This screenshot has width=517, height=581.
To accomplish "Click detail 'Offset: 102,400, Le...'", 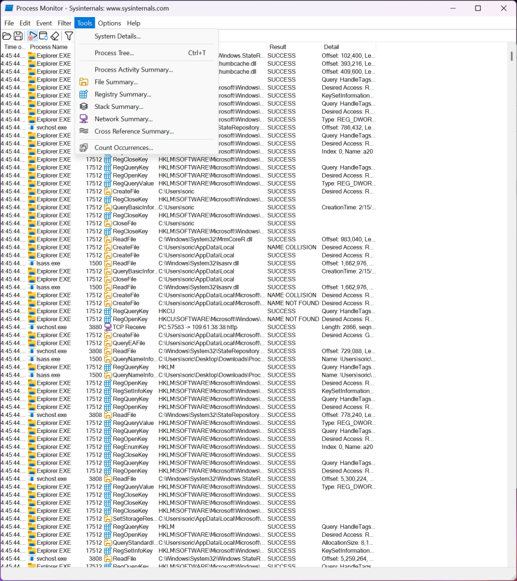I will [x=348, y=56].
